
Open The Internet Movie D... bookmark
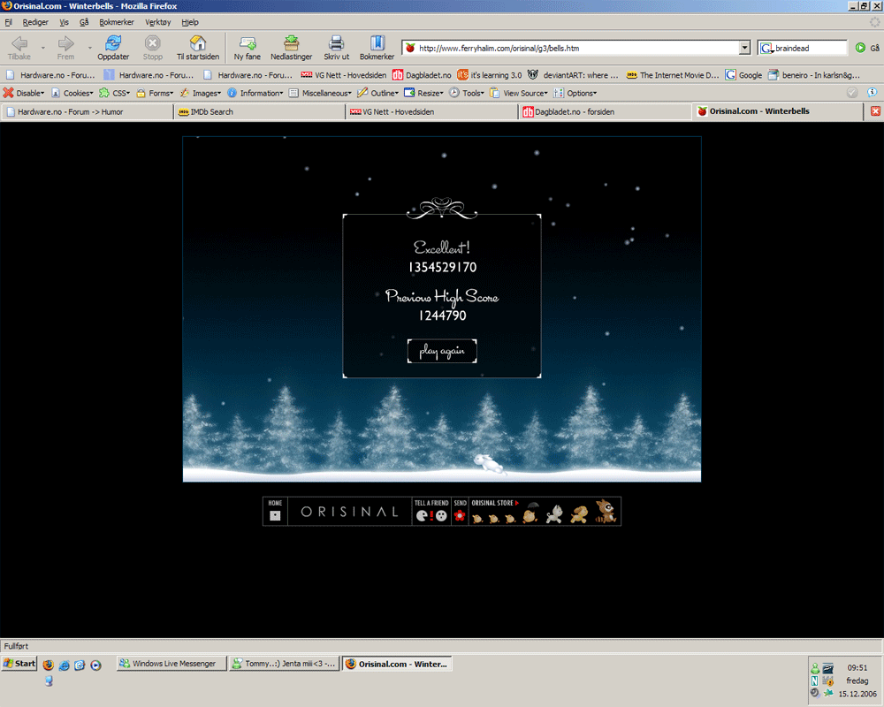pyautogui.click(x=673, y=75)
